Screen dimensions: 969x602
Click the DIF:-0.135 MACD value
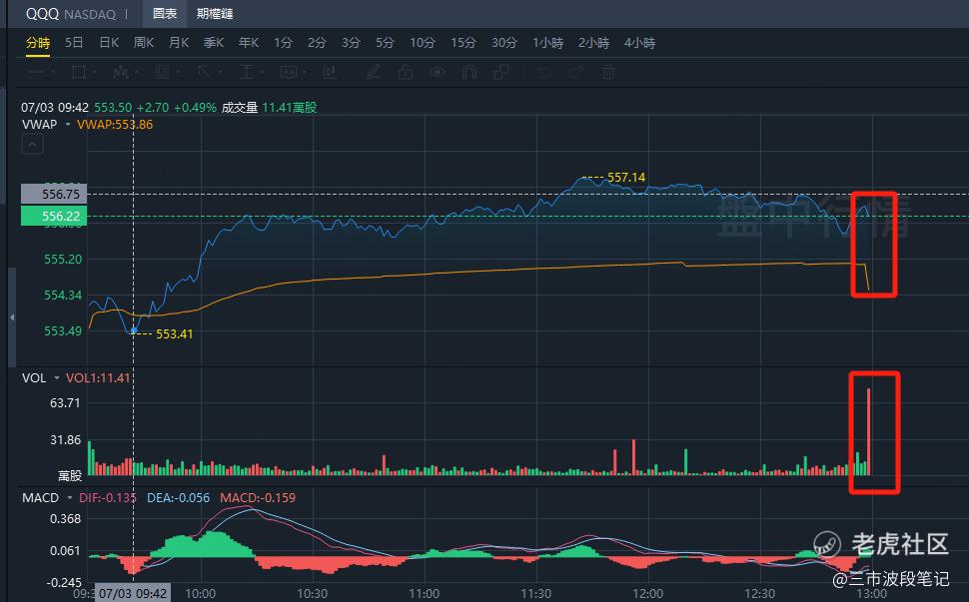coord(108,497)
